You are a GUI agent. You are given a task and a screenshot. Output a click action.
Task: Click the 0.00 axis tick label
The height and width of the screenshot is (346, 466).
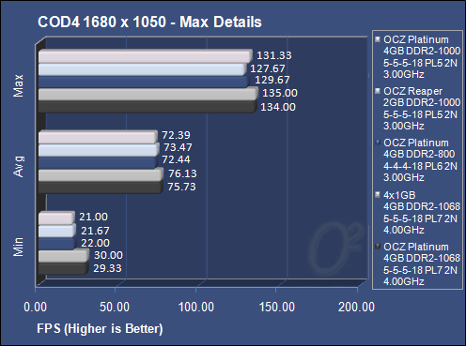tap(36, 307)
